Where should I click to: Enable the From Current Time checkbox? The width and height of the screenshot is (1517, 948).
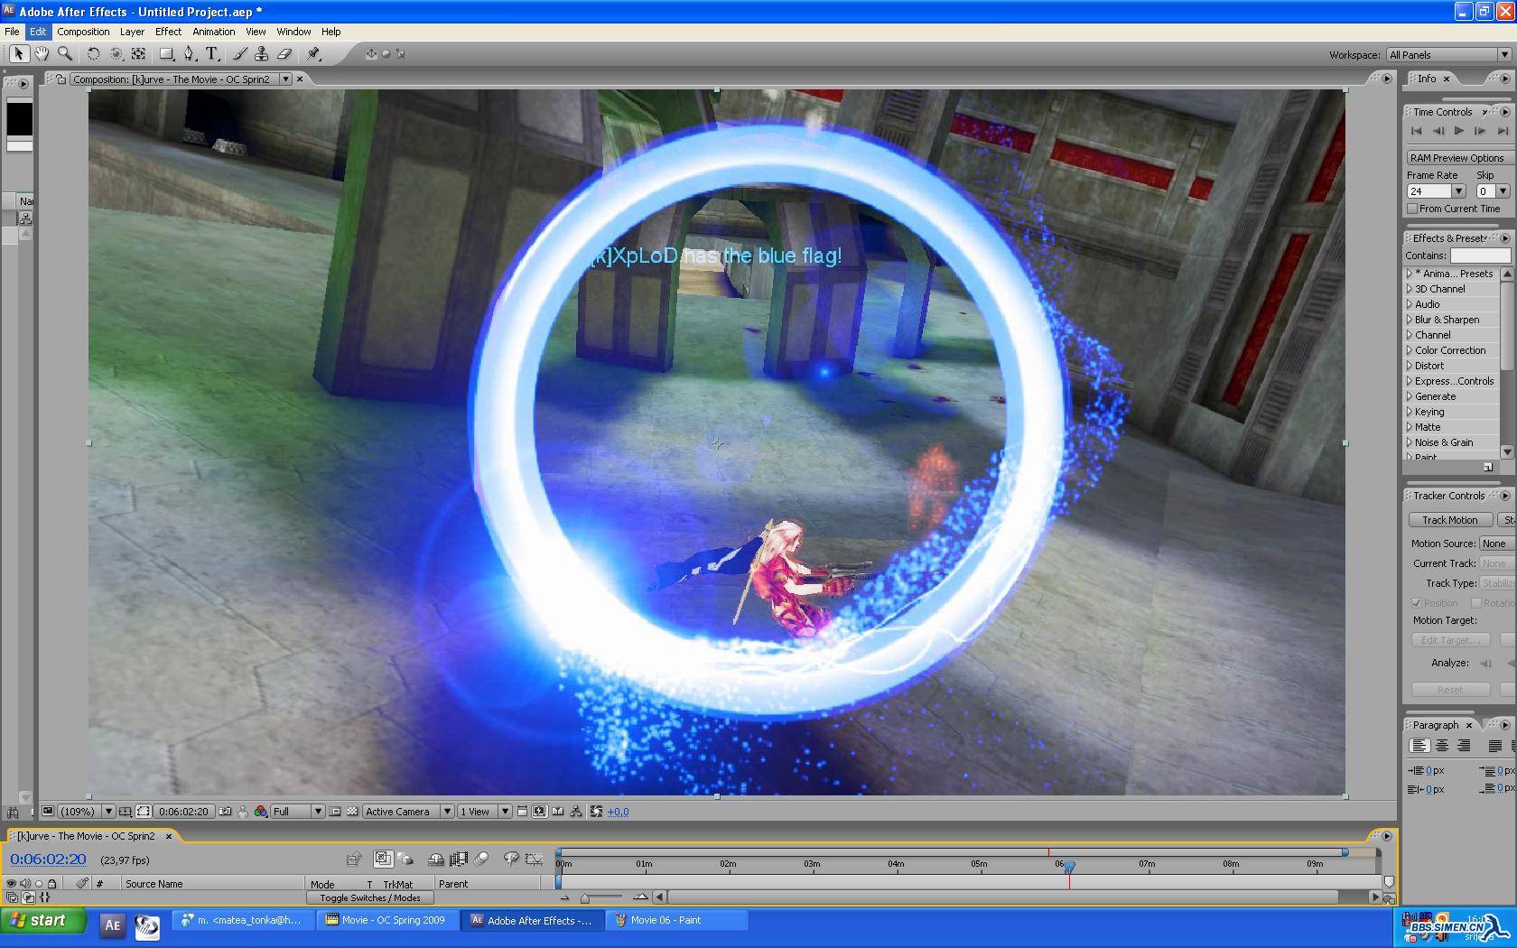click(x=1412, y=209)
